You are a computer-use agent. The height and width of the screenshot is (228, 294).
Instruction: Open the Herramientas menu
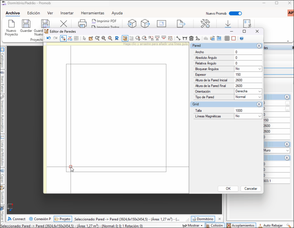[x=93, y=13]
